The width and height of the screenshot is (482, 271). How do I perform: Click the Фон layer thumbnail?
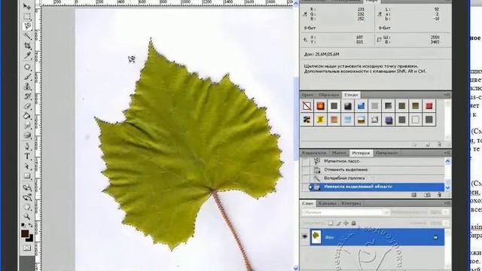(x=316, y=237)
